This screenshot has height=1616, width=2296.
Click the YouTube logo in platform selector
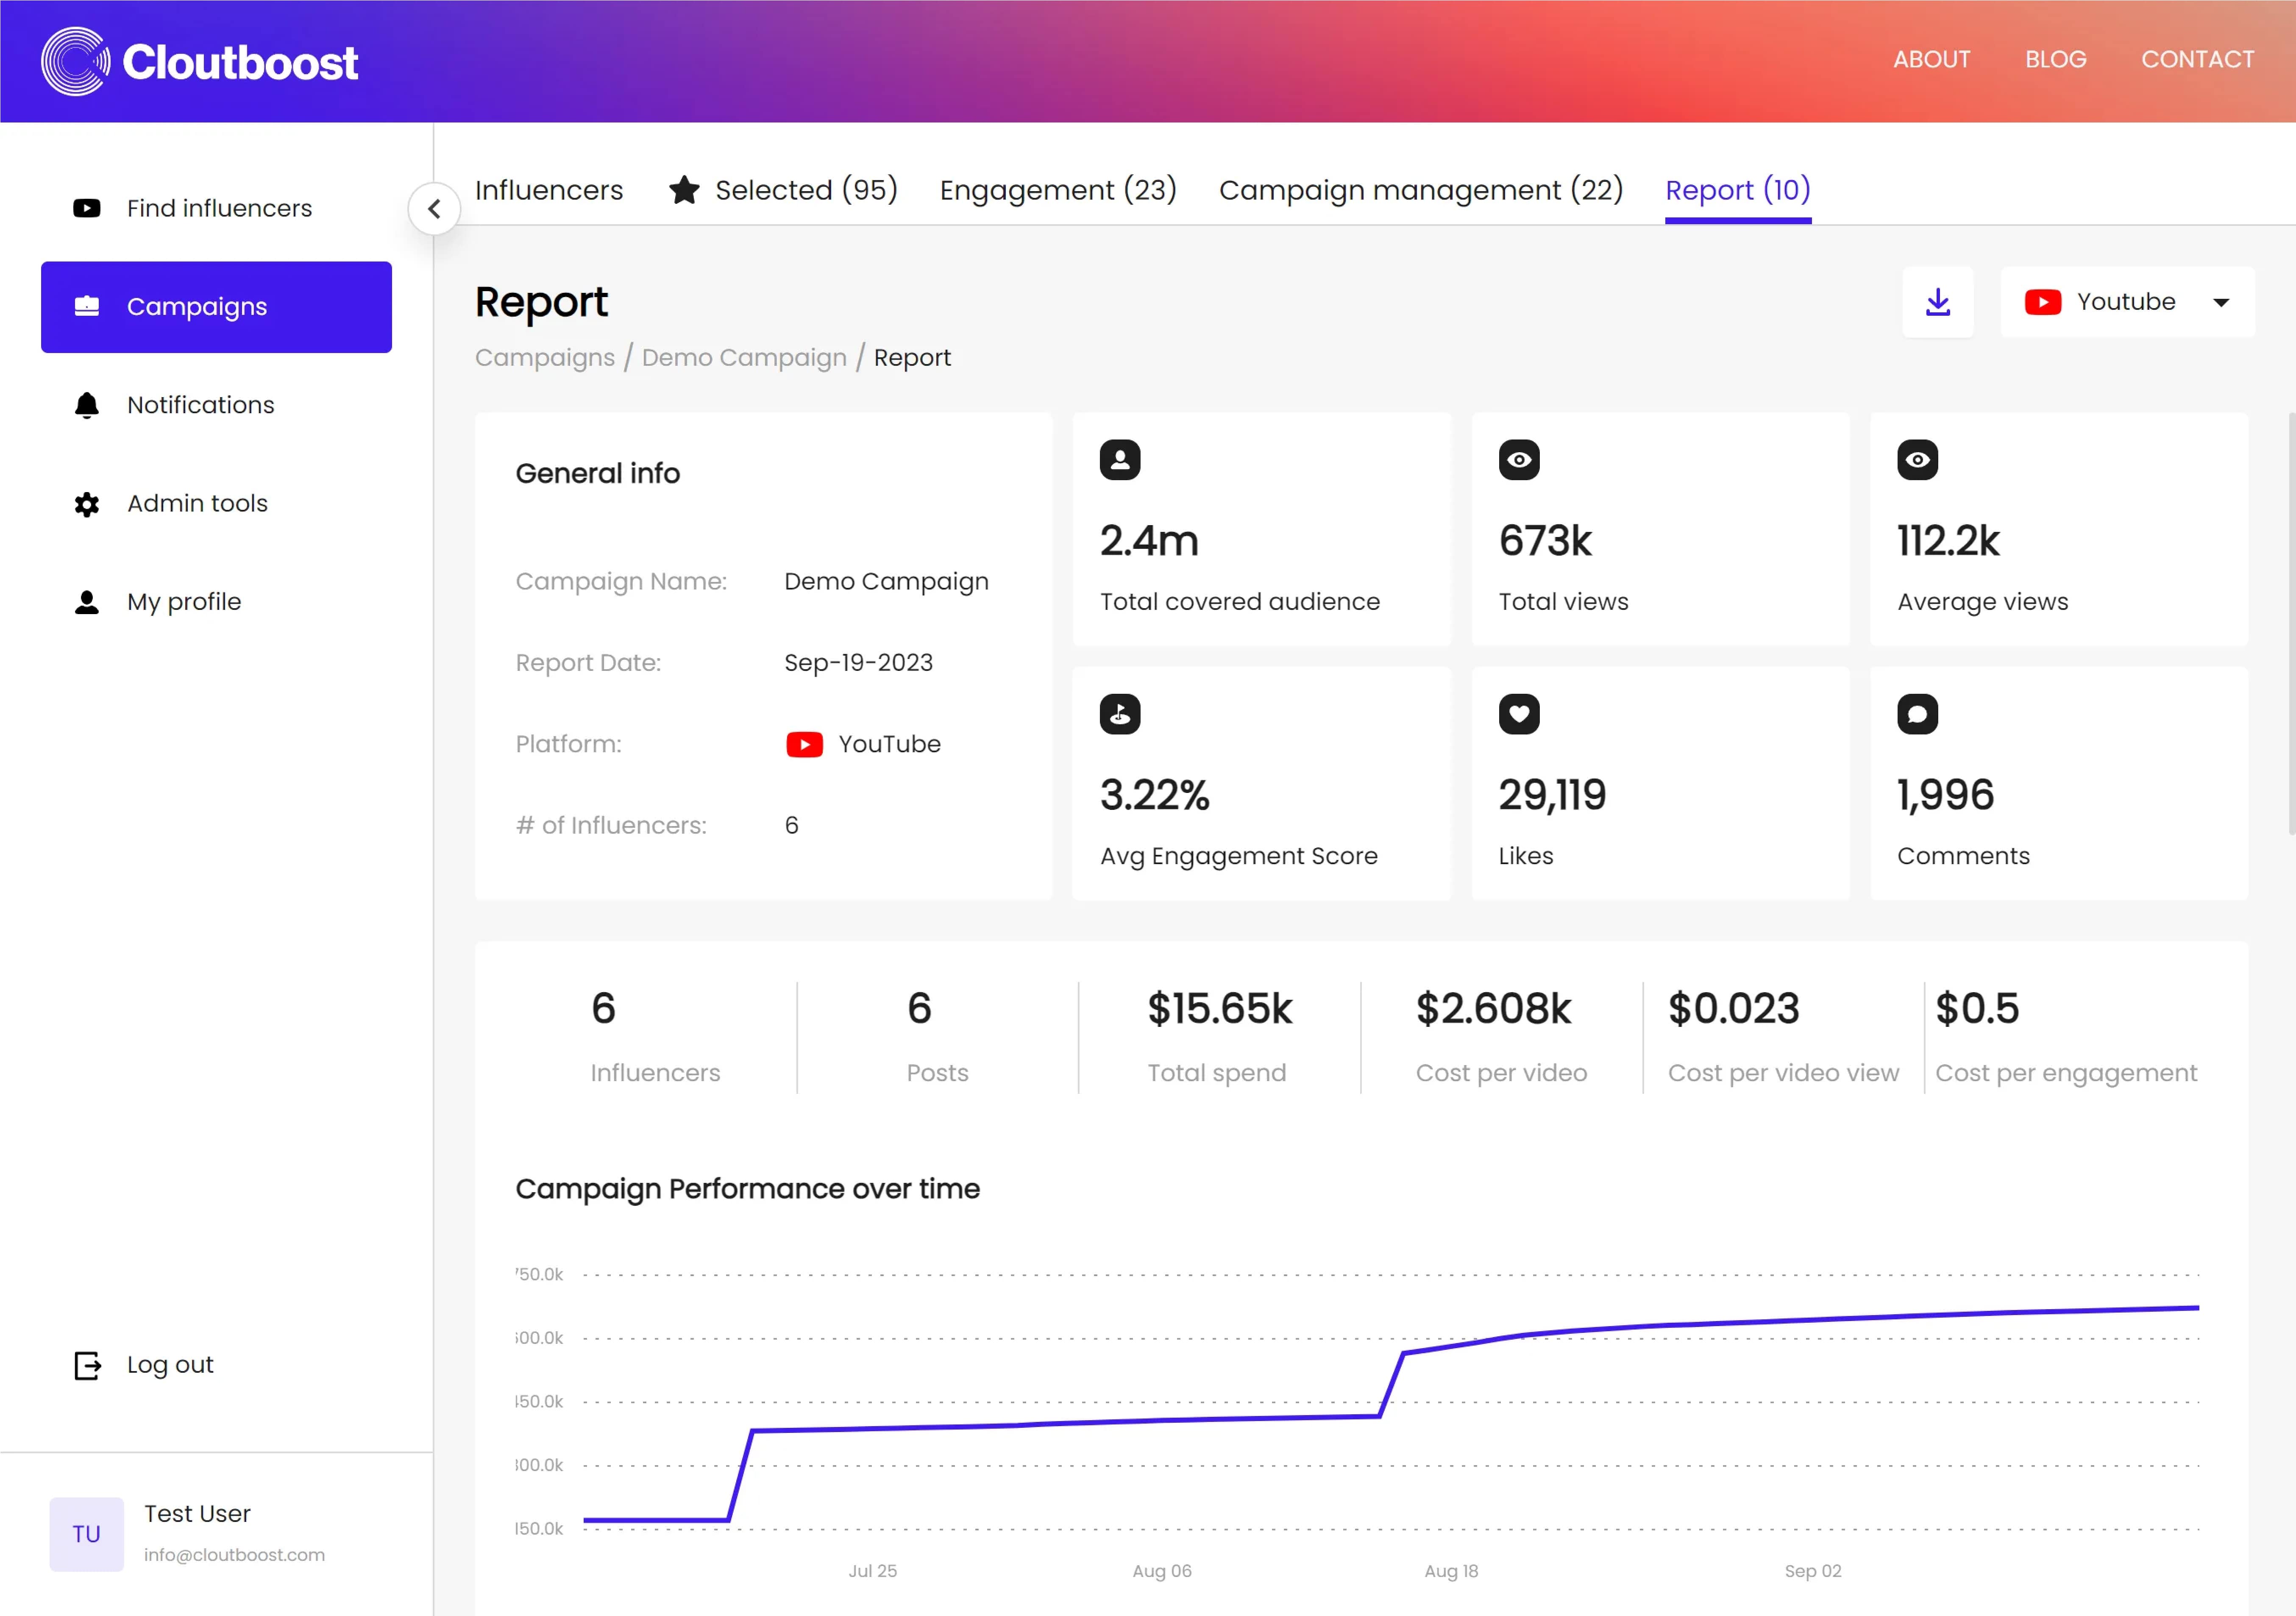2043,302
